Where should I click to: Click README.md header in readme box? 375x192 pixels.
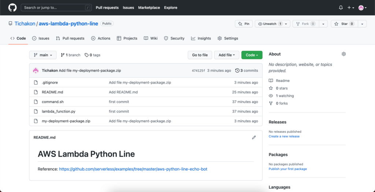click(44, 137)
